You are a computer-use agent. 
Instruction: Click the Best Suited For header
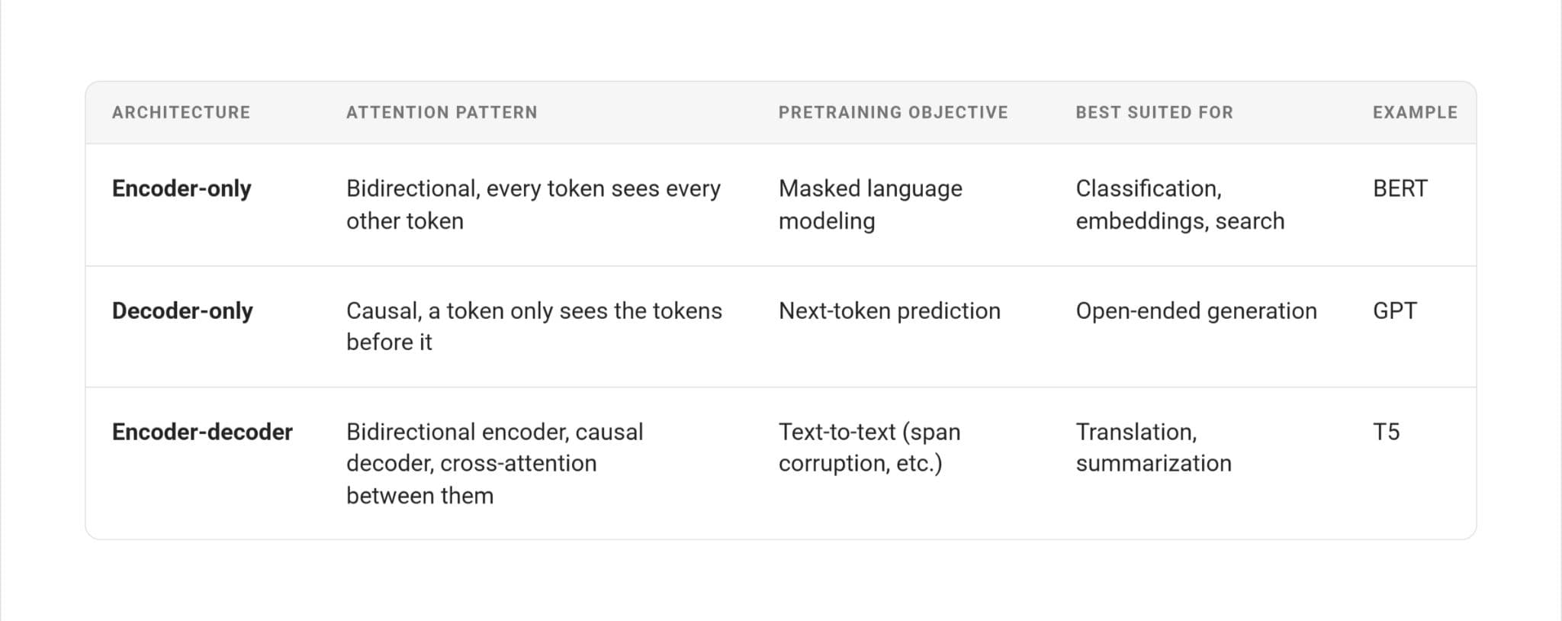click(x=1154, y=112)
